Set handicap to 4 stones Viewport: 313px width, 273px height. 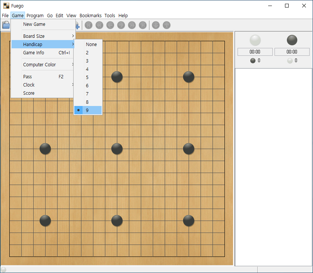pos(88,69)
